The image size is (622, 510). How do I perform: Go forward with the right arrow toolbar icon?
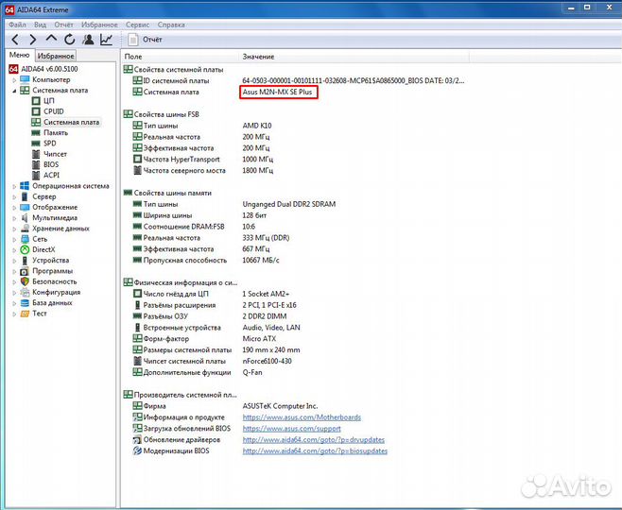tap(33, 40)
